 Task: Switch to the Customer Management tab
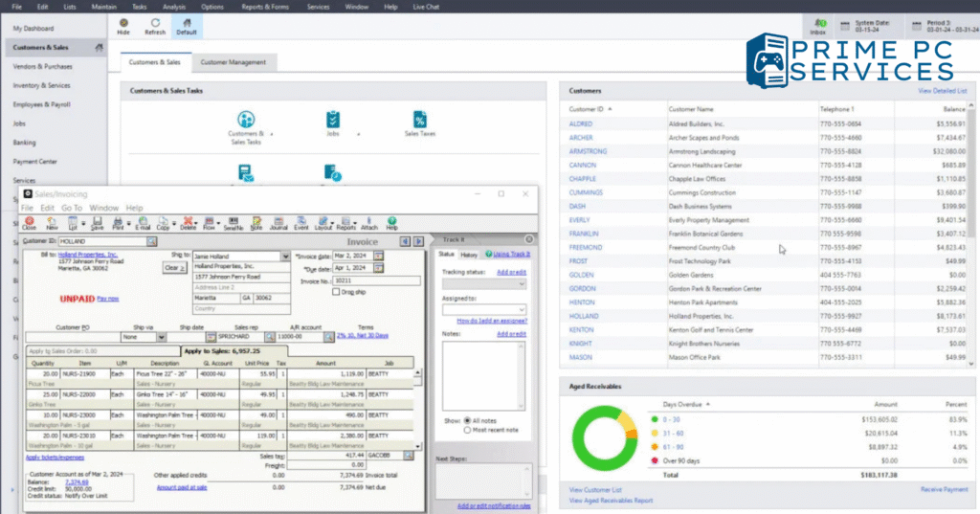[x=234, y=62]
